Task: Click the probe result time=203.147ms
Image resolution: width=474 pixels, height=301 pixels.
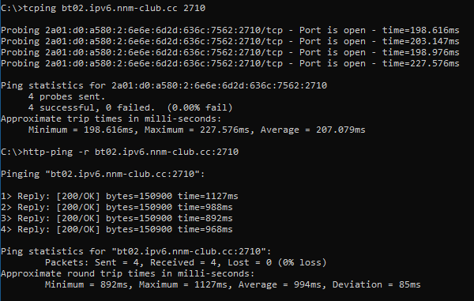Action: 421,41
